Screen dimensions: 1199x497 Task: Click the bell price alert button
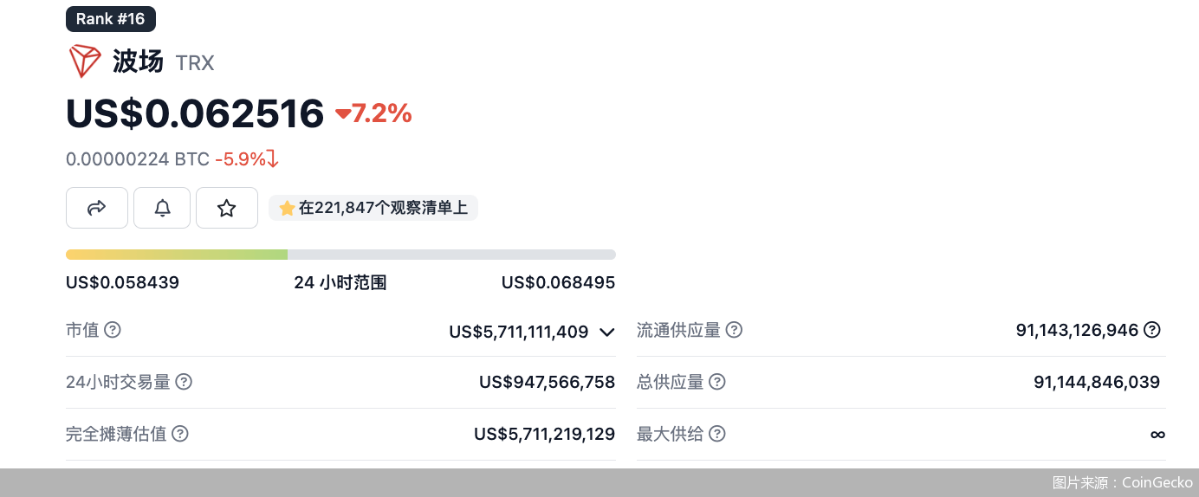(x=162, y=208)
